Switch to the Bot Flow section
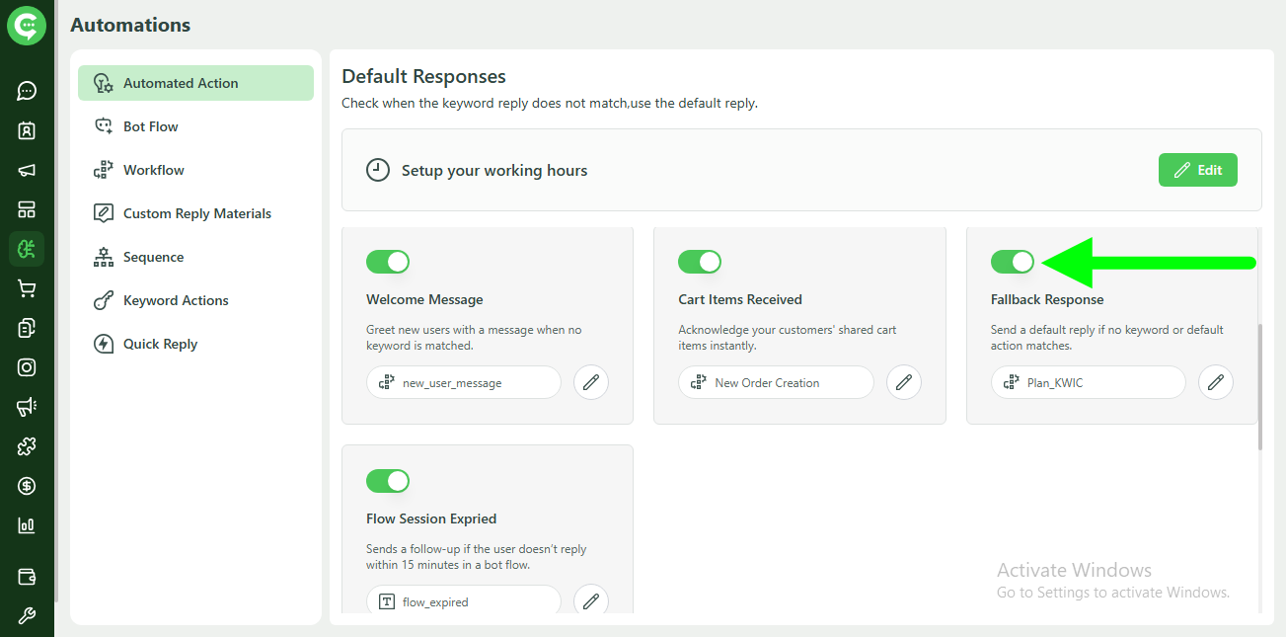The width and height of the screenshot is (1286, 637). pos(153,125)
